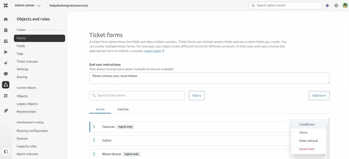Click the drag handle for Features form
This screenshot has height=159, width=349.
94,127
